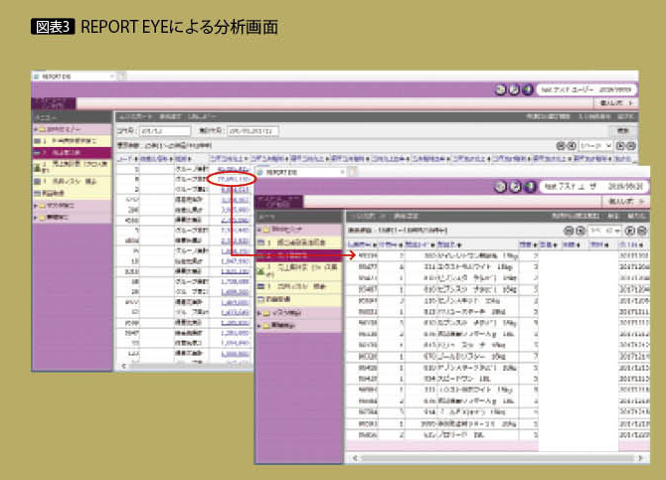The height and width of the screenshot is (480, 666).
Task: Click the middle round icon in front window header
Action: click(516, 185)
